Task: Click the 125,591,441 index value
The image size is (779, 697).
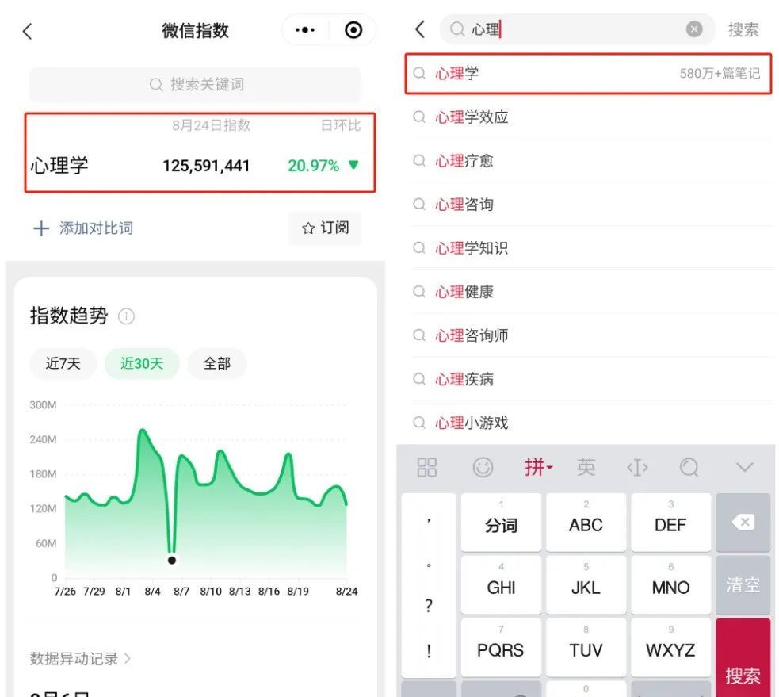Action: click(206, 166)
